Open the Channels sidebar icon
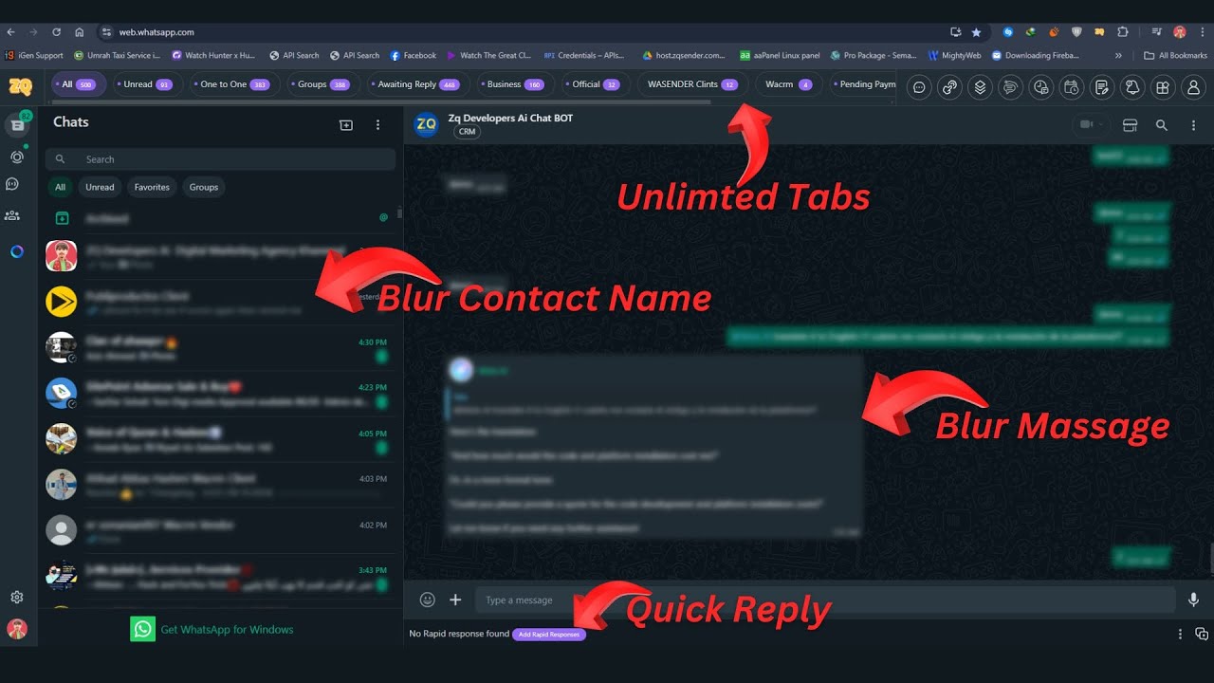 pyautogui.click(x=12, y=184)
